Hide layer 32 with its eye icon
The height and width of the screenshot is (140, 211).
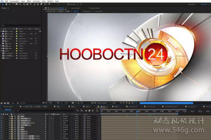point(1,116)
